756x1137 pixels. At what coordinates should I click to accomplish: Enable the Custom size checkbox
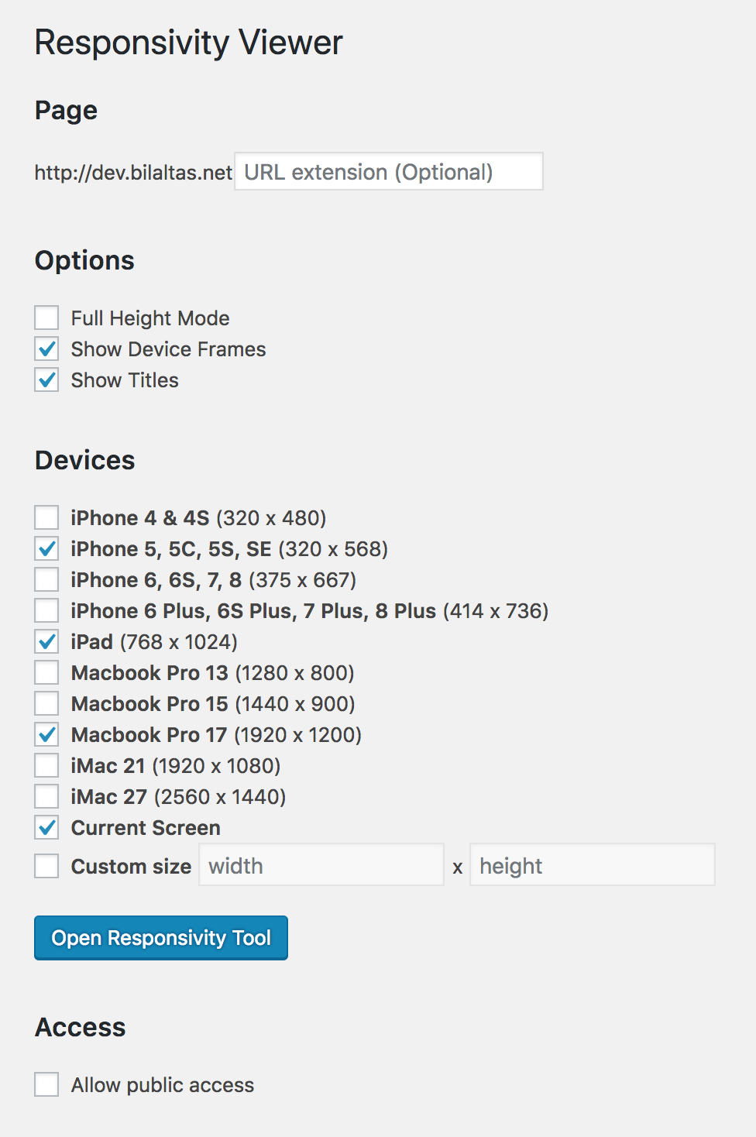[46, 866]
